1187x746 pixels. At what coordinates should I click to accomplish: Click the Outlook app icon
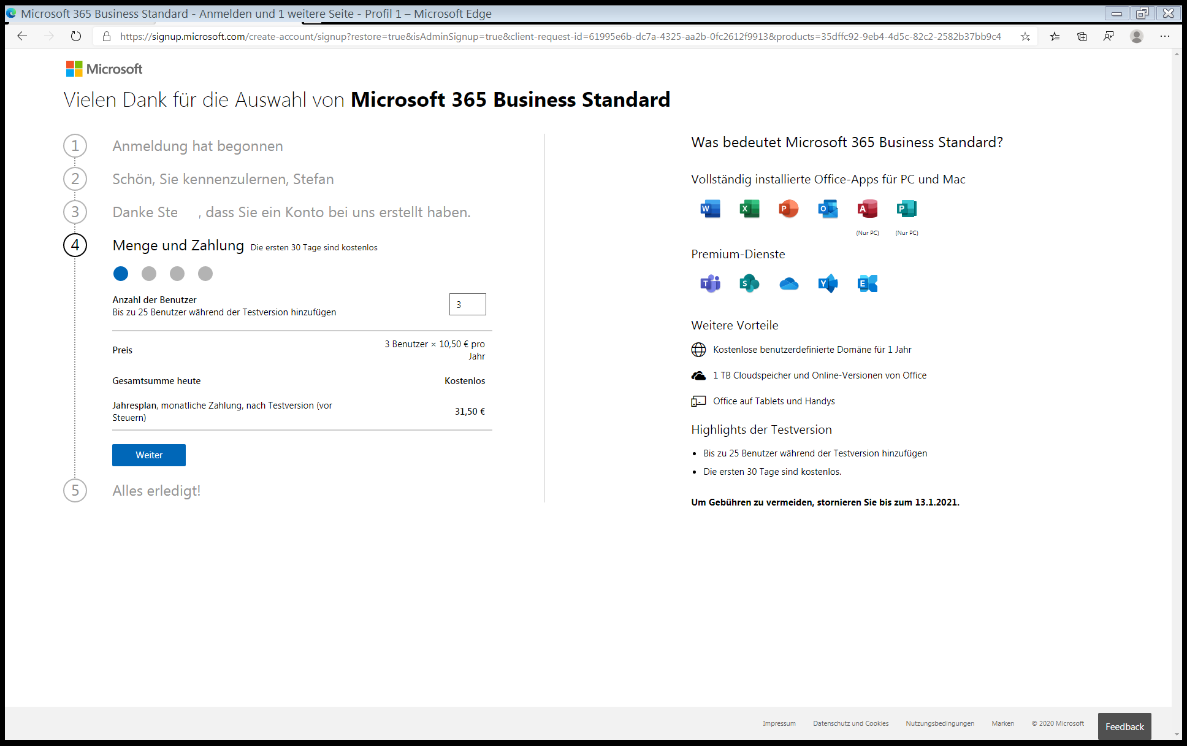(x=828, y=209)
